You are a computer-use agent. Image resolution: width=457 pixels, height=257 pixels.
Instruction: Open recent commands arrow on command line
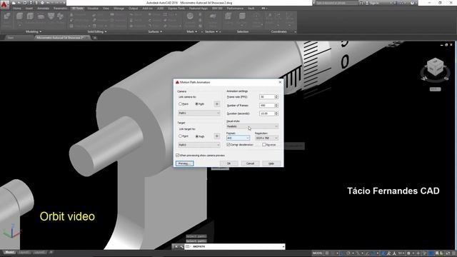click(x=283, y=247)
